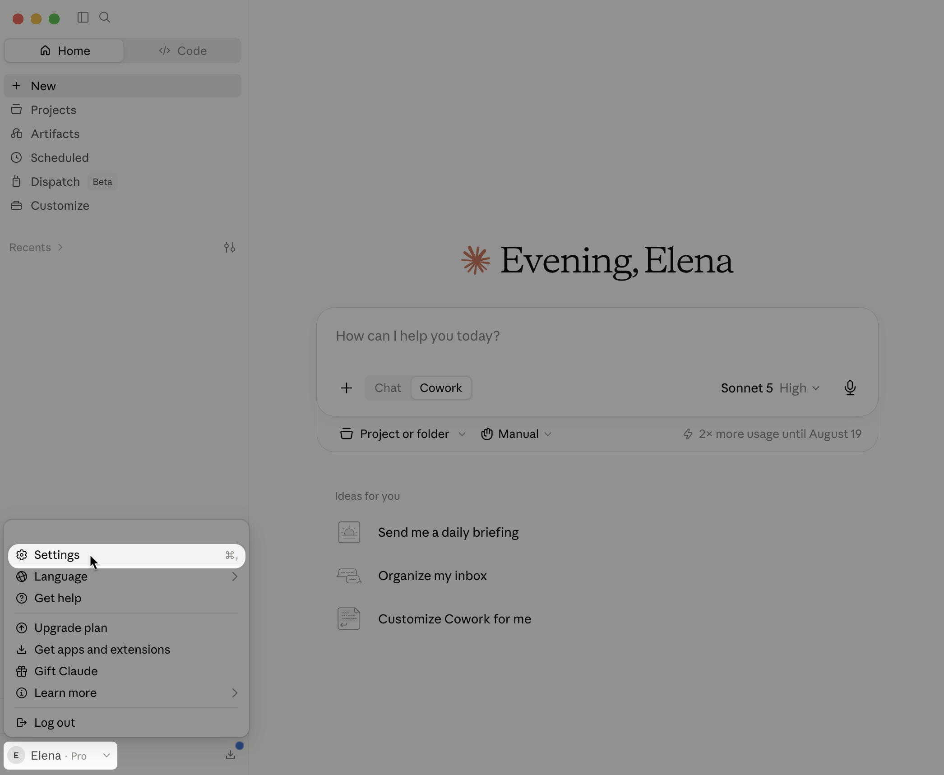Start a New chat

point(123,86)
